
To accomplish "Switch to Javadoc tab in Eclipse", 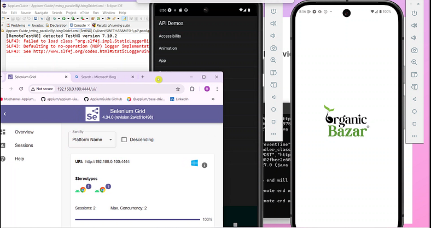I will pyautogui.click(x=36, y=25).
